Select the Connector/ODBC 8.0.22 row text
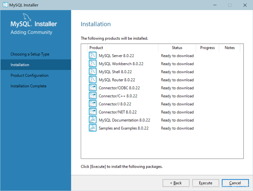The image size is (253, 191). coord(119,88)
